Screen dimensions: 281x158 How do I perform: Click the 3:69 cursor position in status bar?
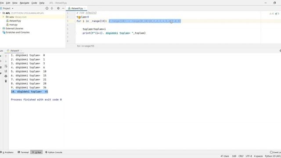[x=234, y=156]
